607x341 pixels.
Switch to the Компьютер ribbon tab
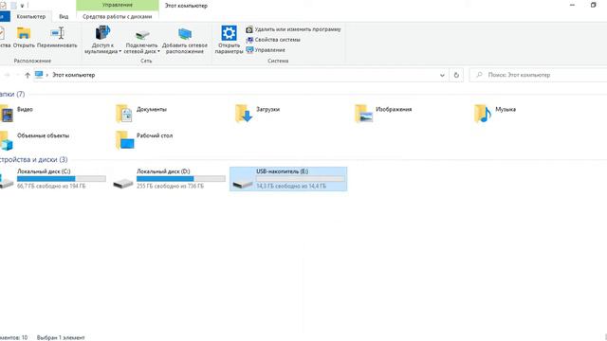(31, 17)
